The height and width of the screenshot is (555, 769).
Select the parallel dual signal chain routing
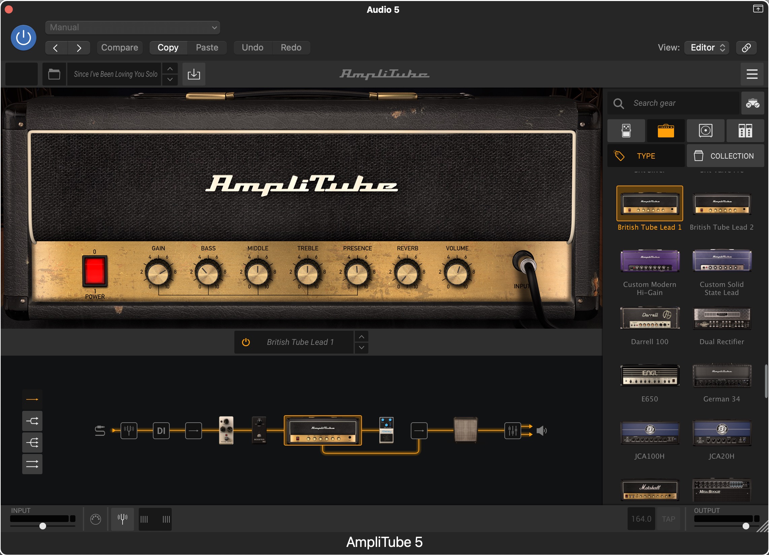32,464
